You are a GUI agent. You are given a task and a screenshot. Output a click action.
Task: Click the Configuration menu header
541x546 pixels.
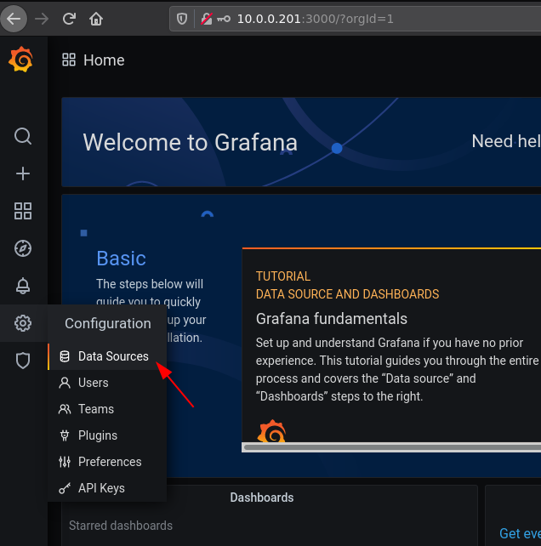tap(108, 323)
